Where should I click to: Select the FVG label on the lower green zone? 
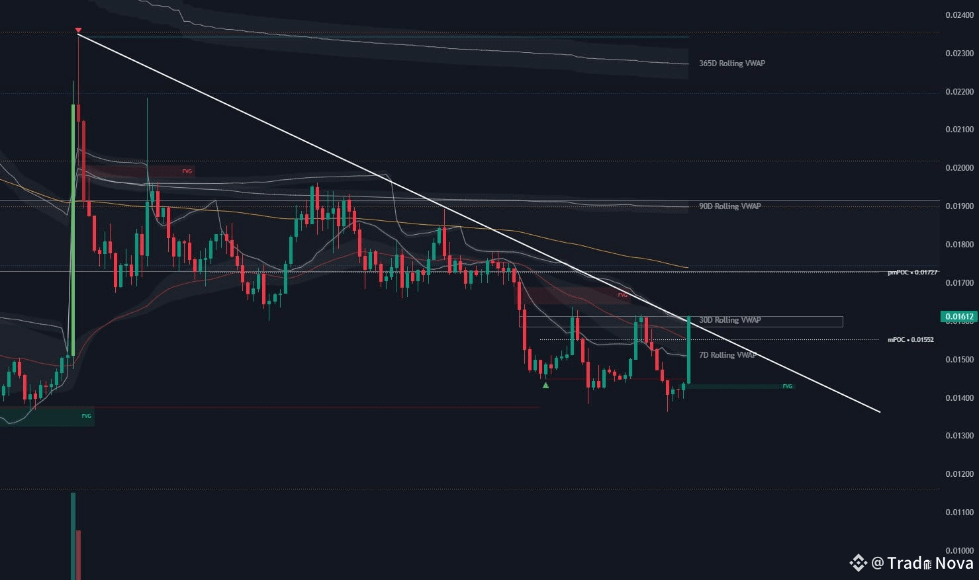point(85,416)
